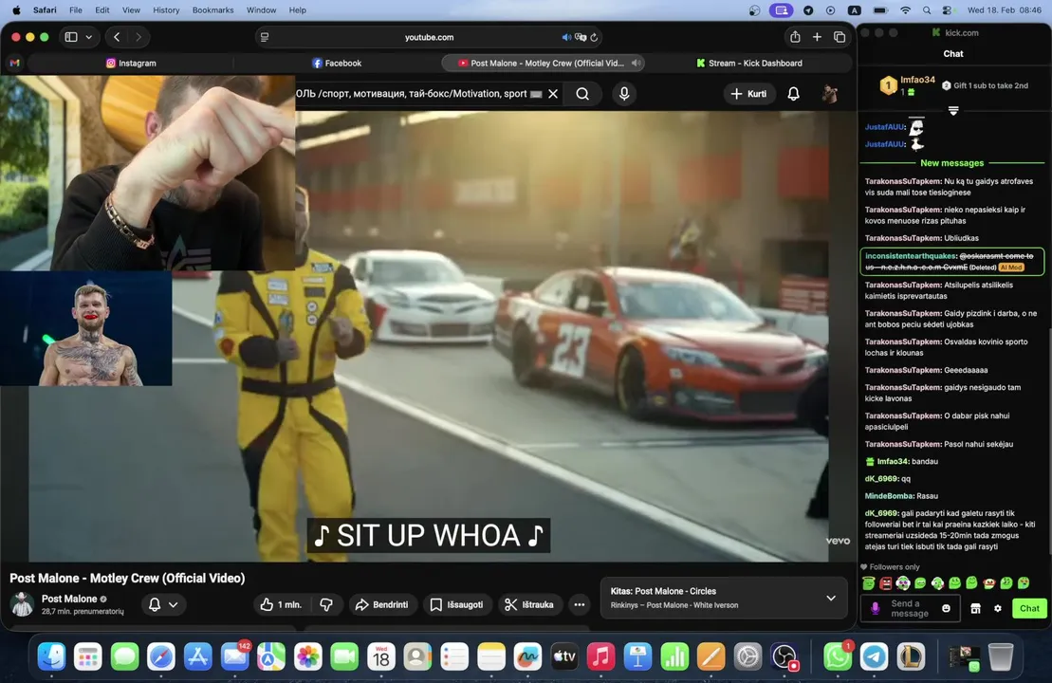This screenshot has width=1052, height=683.
Task: Open Finder from the Dock
Action: [x=51, y=656]
